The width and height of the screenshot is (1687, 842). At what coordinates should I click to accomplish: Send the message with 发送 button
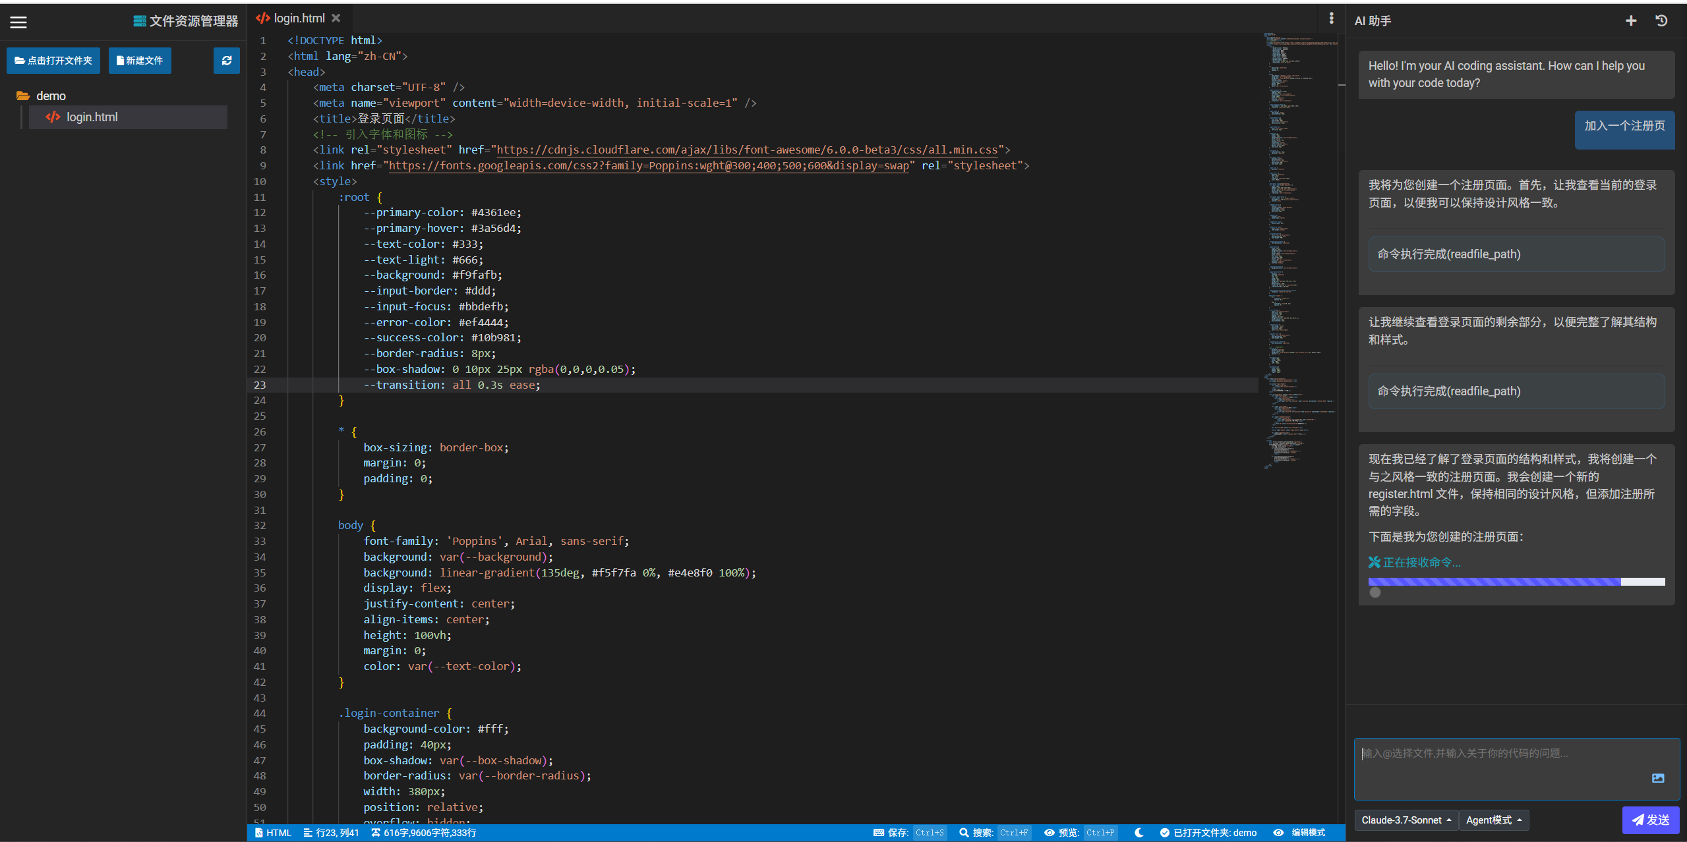coord(1650,820)
